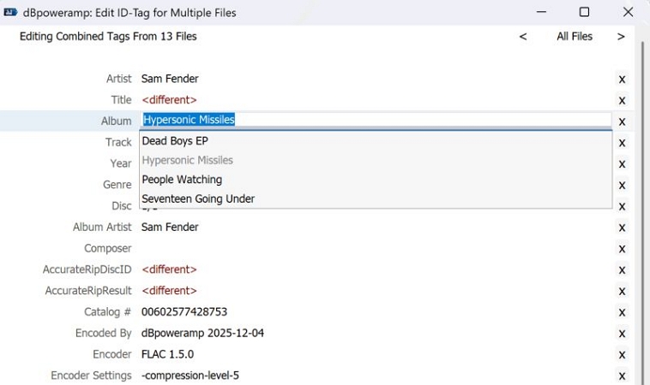Clear the Catalog # tag with its X
Viewport: 650px width, 385px height.
622,312
